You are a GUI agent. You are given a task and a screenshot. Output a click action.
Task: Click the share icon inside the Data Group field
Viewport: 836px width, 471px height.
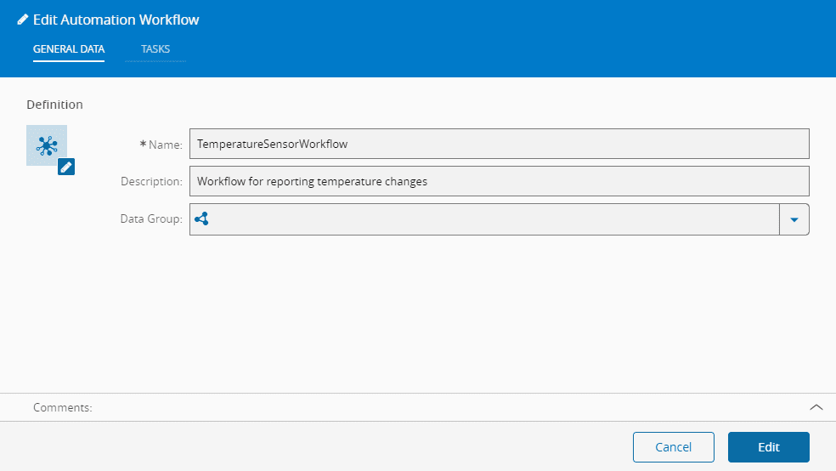click(x=201, y=218)
